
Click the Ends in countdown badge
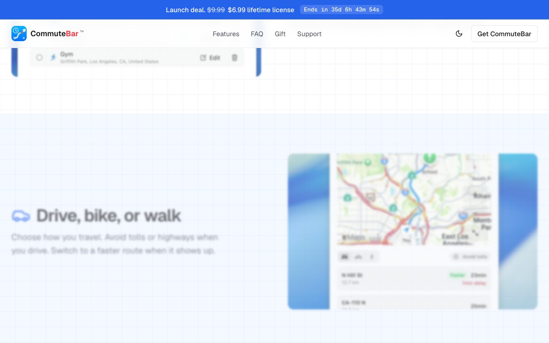[x=341, y=10]
